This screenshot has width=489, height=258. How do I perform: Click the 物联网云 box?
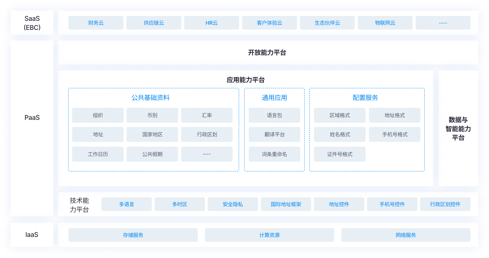pos(385,22)
